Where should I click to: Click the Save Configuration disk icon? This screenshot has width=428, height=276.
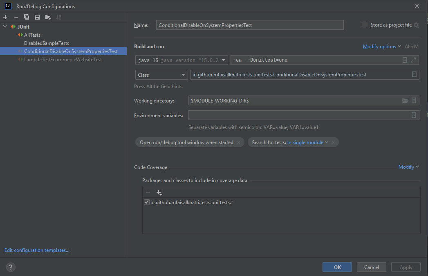coord(37,17)
